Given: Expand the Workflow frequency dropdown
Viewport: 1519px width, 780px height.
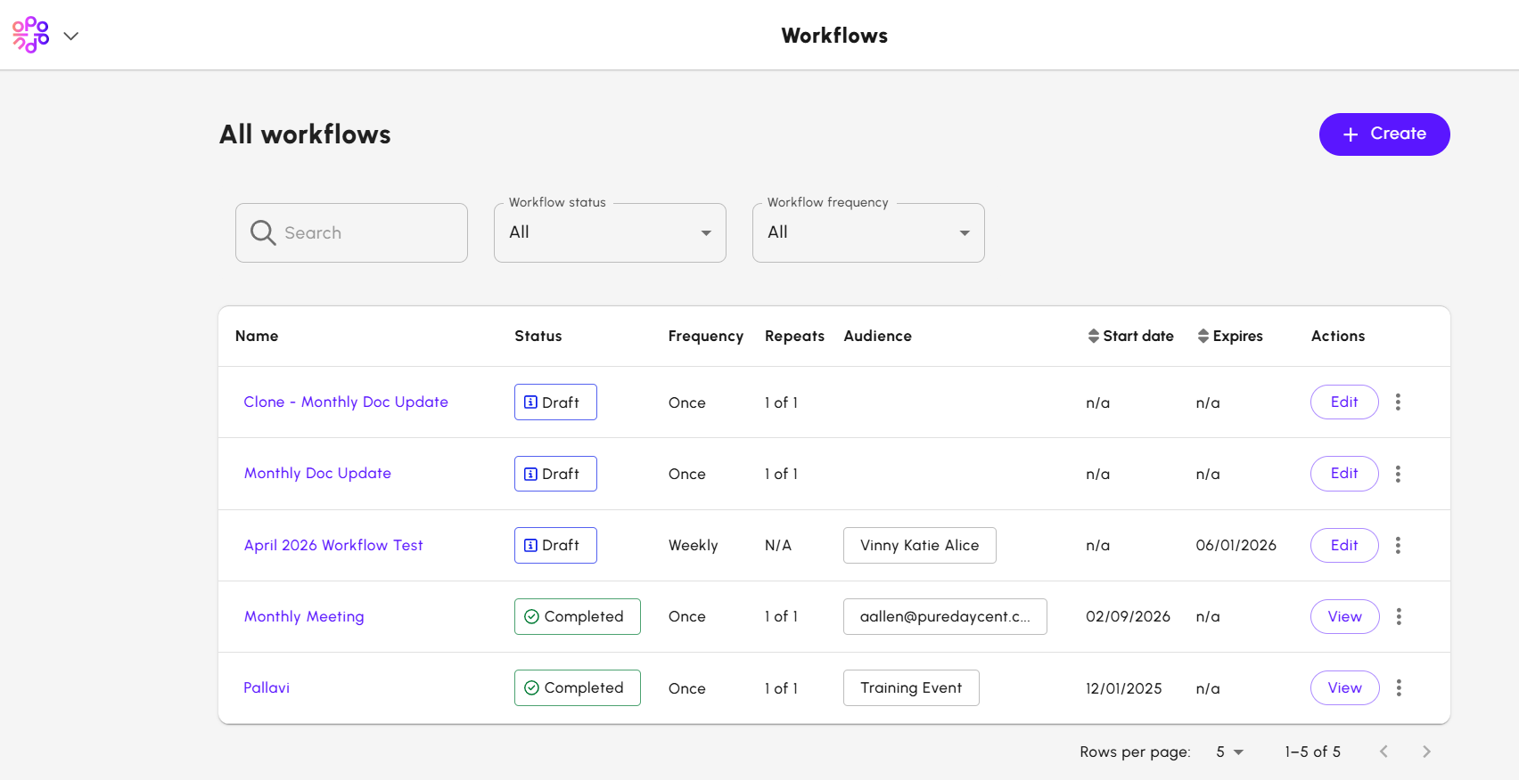Looking at the screenshot, I should 868,232.
